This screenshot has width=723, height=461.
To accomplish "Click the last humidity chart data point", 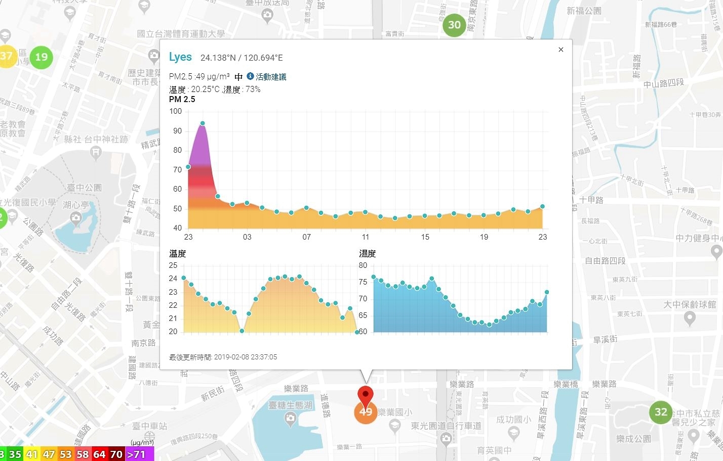I will tap(547, 292).
